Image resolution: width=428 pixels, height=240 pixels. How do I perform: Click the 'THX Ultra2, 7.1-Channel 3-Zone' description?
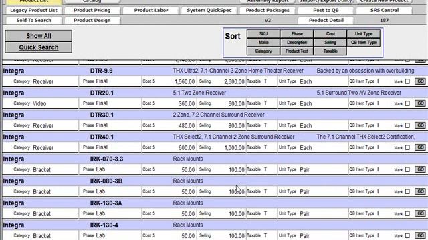[x=238, y=71]
